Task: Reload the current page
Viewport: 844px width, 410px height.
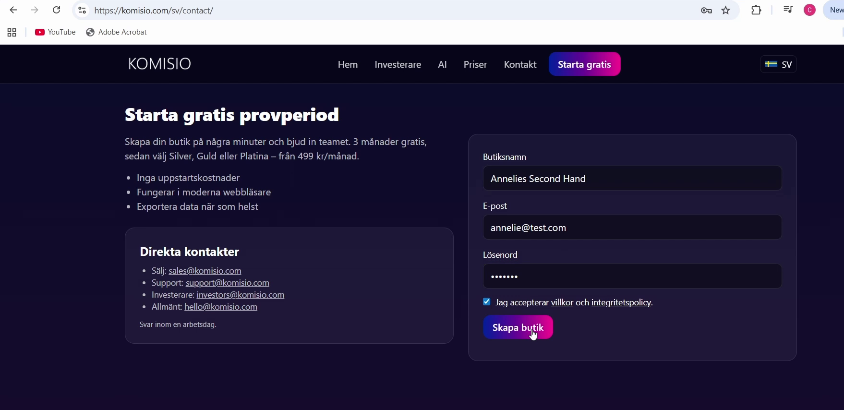Action: coord(57,10)
